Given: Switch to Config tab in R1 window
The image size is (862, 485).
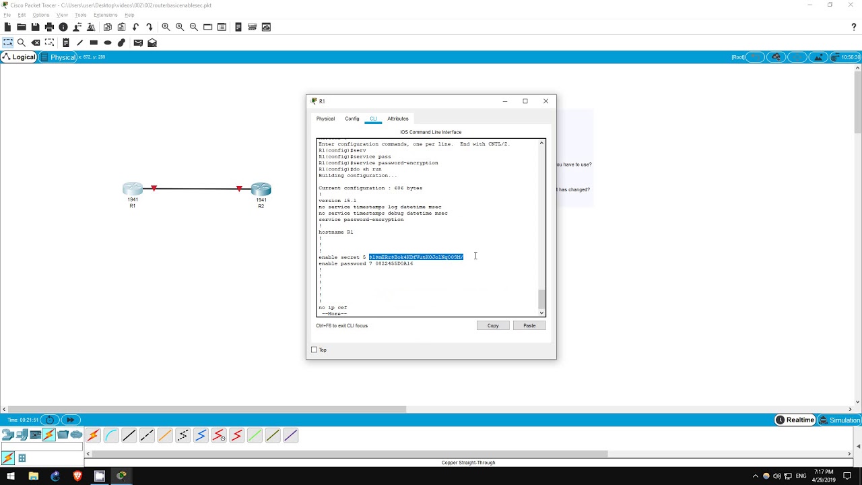Looking at the screenshot, I should point(352,119).
